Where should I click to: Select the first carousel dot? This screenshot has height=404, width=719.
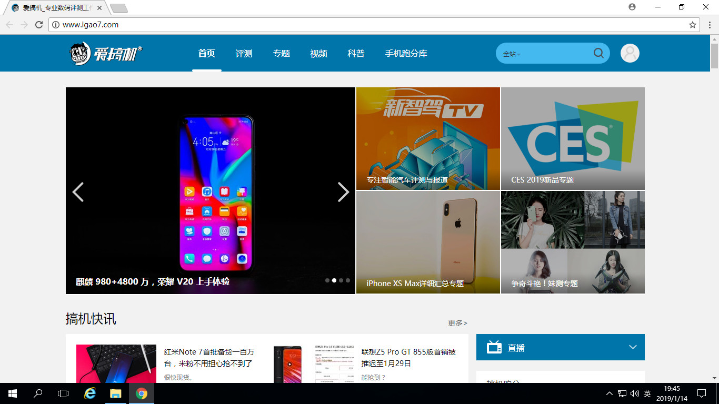[x=327, y=280]
